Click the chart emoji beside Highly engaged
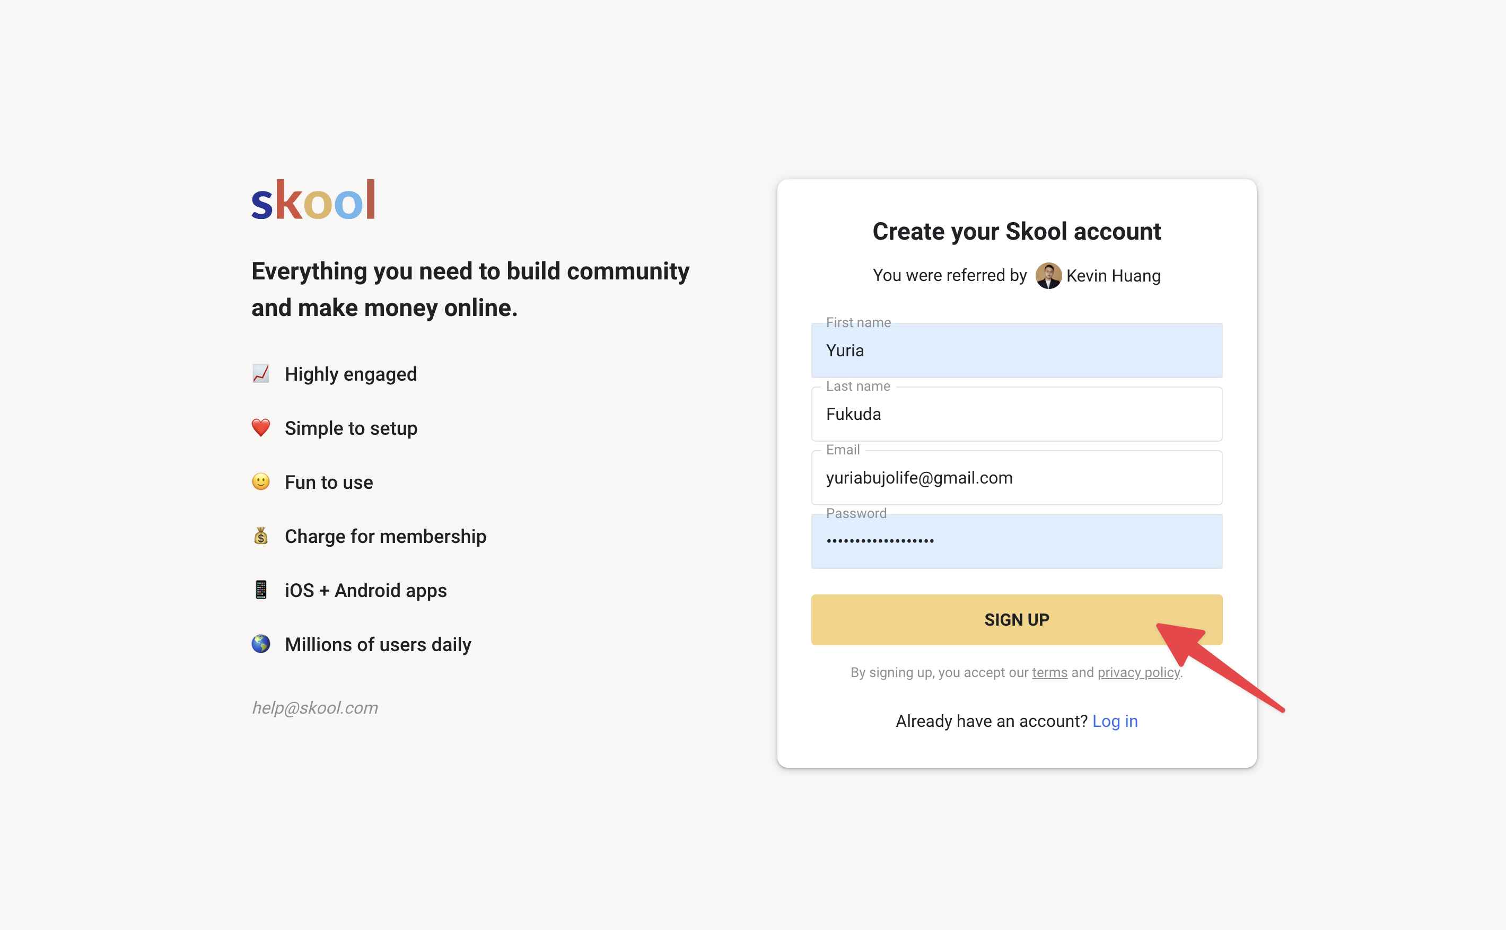The width and height of the screenshot is (1506, 930). [261, 373]
